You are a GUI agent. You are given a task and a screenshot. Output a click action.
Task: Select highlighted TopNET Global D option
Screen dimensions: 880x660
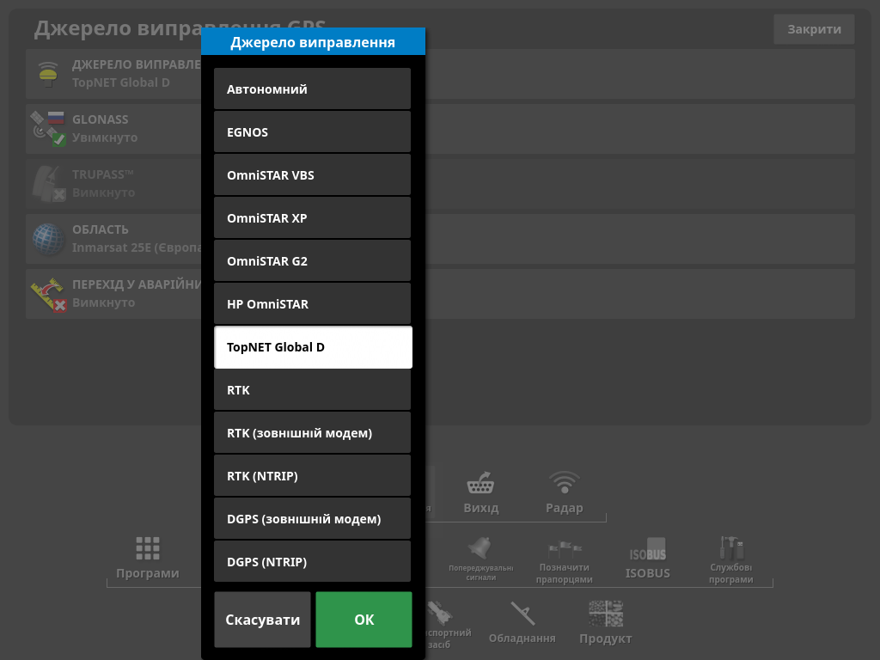312,347
